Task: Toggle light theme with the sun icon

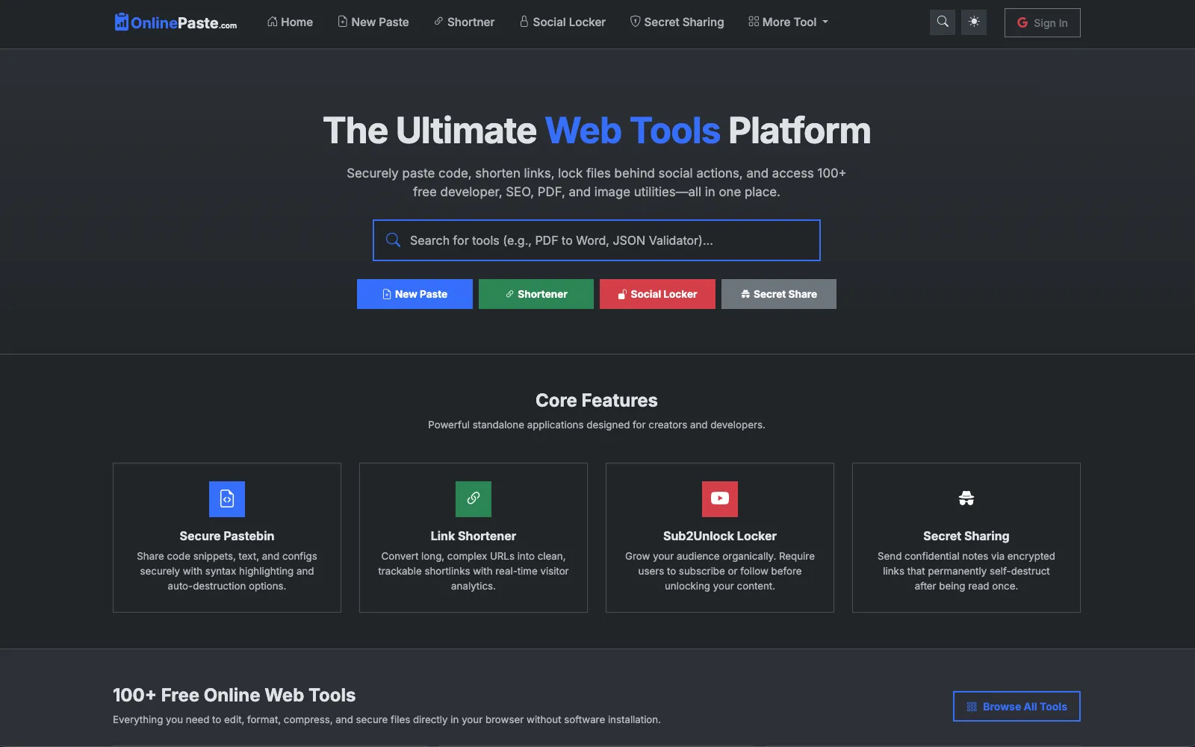Action: click(x=974, y=22)
